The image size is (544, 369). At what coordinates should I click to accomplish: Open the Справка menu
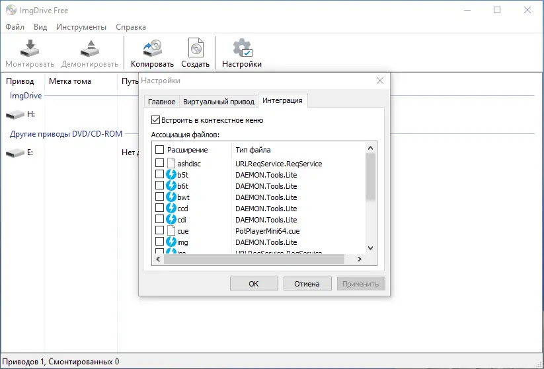pos(131,27)
